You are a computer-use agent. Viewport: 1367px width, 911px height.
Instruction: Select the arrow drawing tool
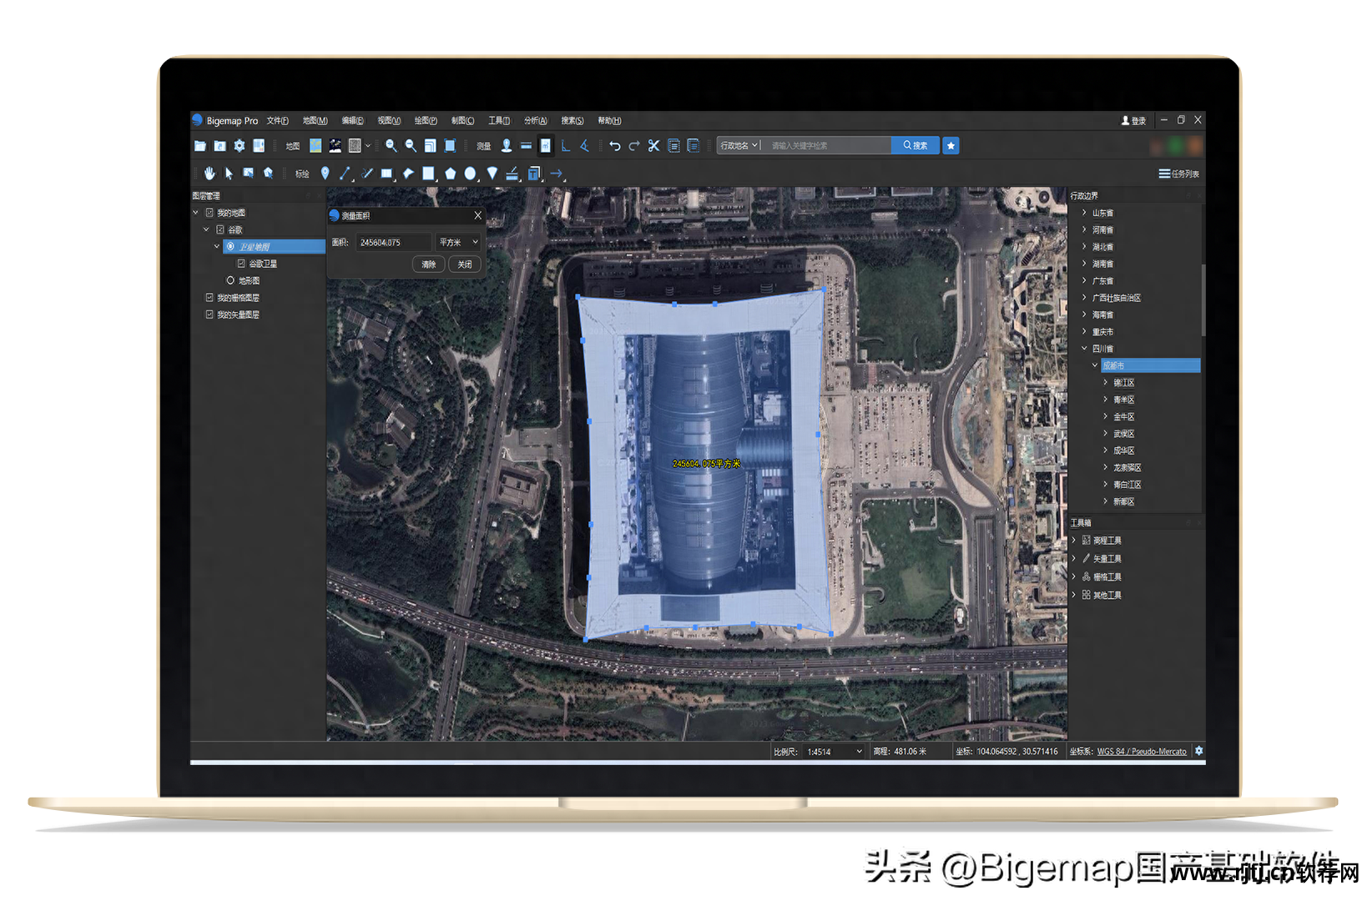tap(556, 174)
